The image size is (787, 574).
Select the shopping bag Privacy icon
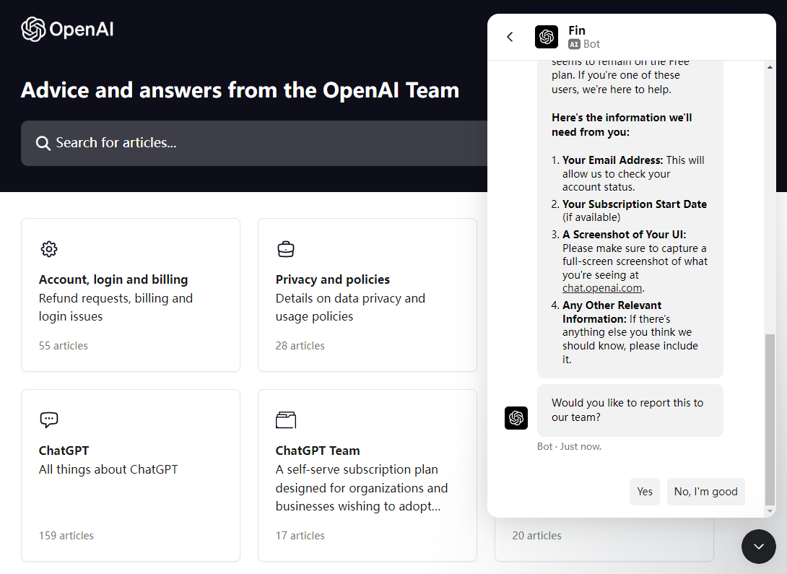[286, 248]
